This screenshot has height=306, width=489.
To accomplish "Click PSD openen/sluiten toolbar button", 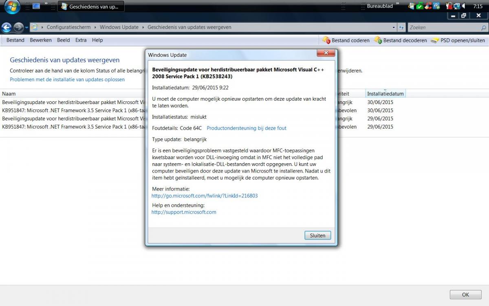I will pos(458,40).
